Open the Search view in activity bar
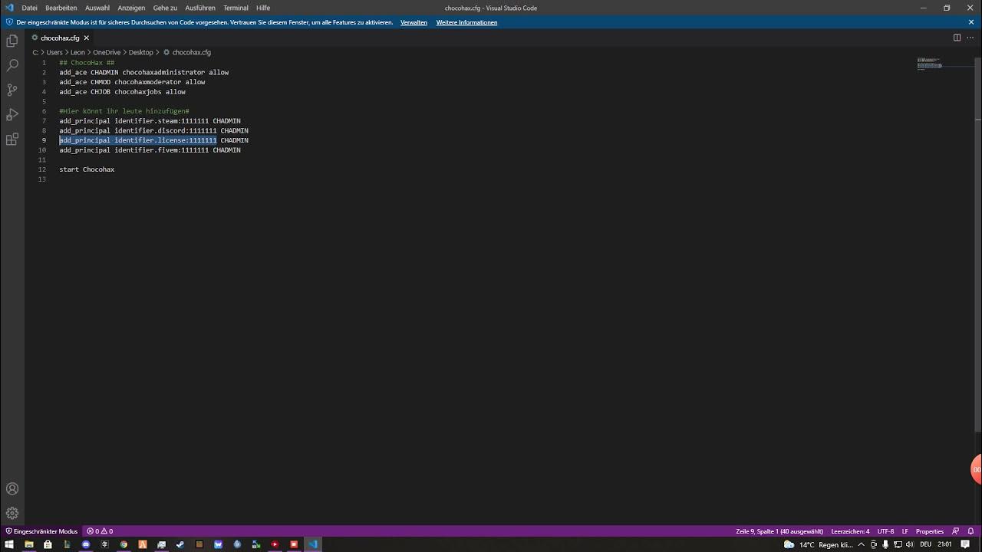This screenshot has height=552, width=982. point(12,65)
